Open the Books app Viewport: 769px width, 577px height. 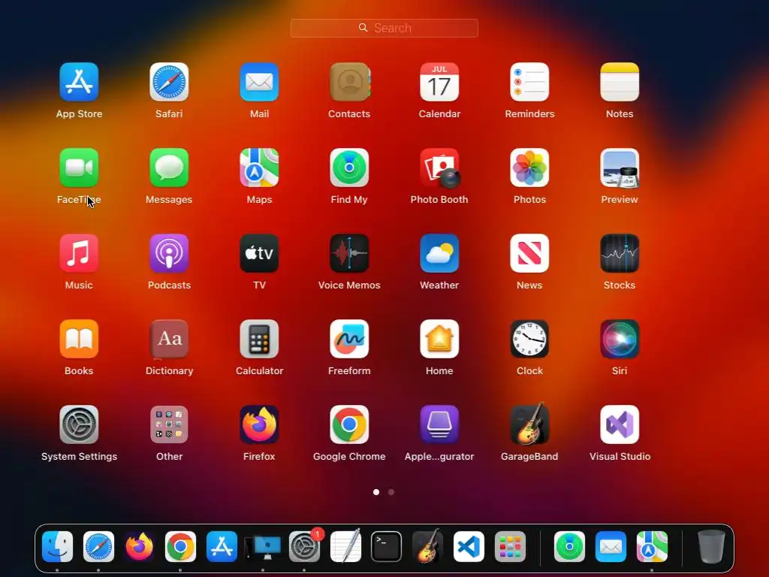79,339
